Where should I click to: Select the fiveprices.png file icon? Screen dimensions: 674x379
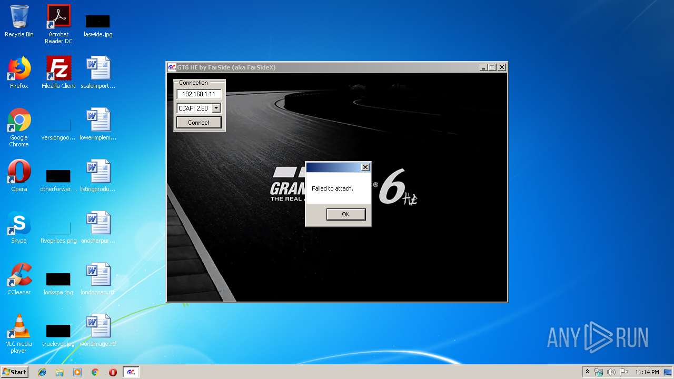coord(58,232)
